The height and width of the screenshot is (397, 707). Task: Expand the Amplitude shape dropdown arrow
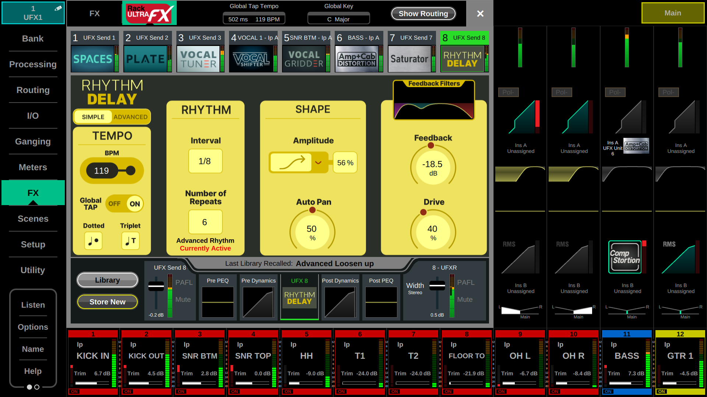(x=319, y=162)
